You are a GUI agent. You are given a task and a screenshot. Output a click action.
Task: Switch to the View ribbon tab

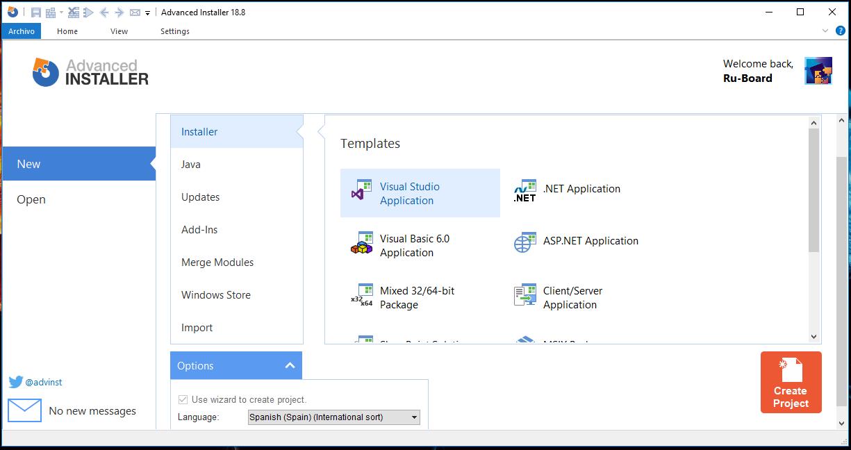pyautogui.click(x=119, y=31)
